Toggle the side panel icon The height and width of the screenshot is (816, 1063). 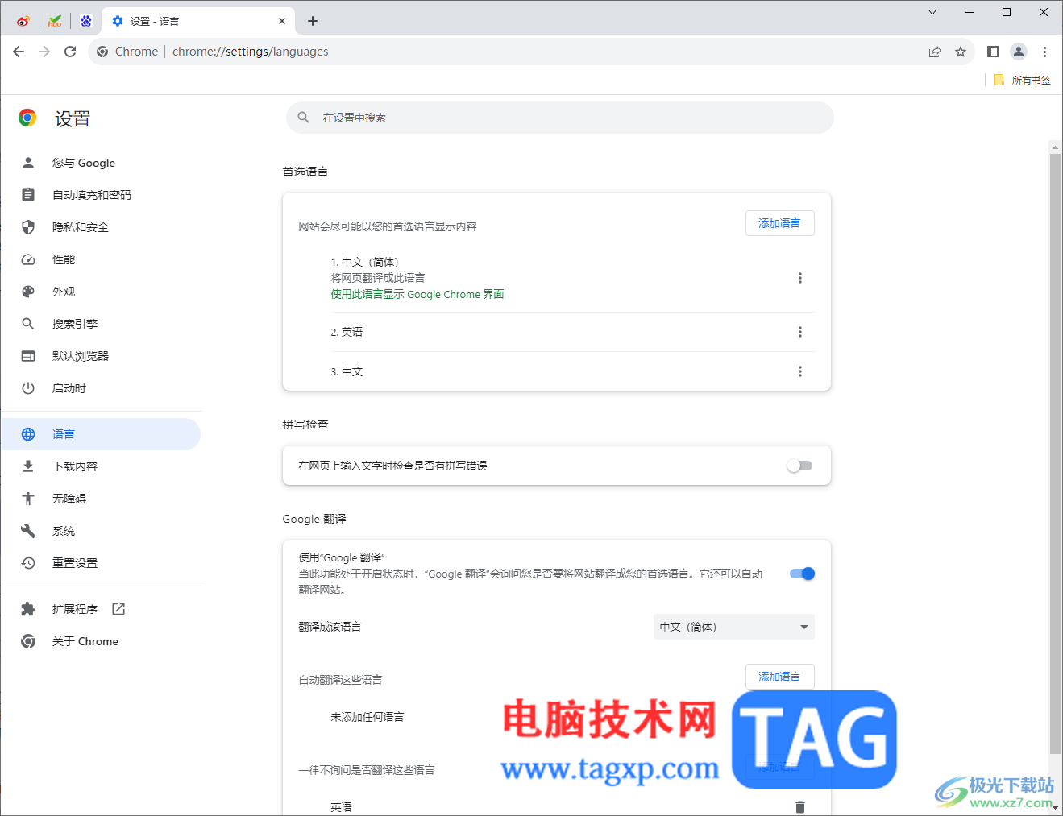tap(993, 52)
